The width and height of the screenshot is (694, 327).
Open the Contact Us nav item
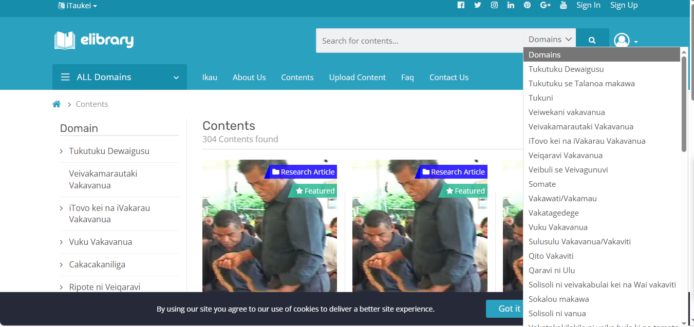[449, 78]
